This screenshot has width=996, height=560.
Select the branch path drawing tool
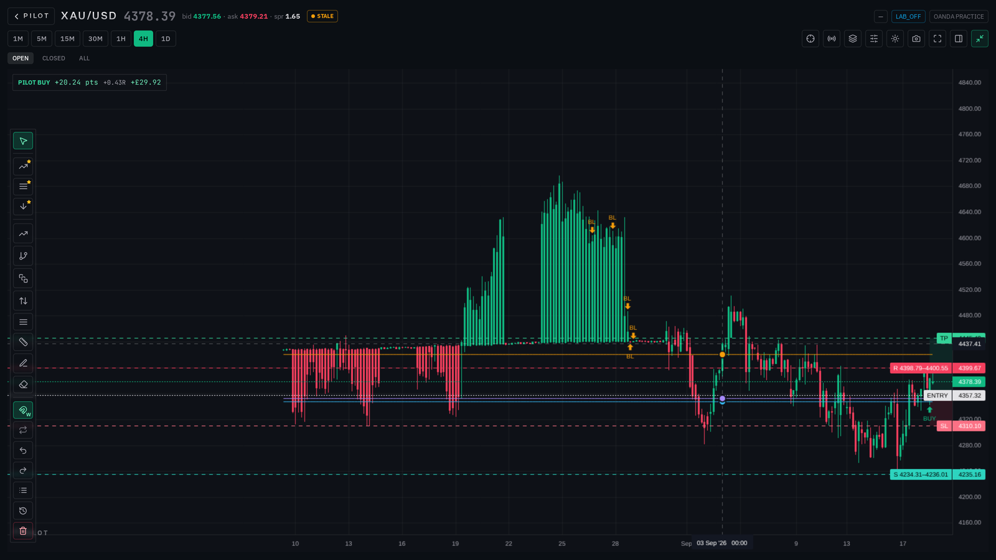tap(23, 256)
